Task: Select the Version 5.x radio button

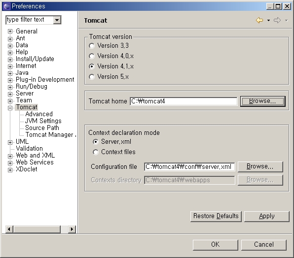Action: (92, 77)
